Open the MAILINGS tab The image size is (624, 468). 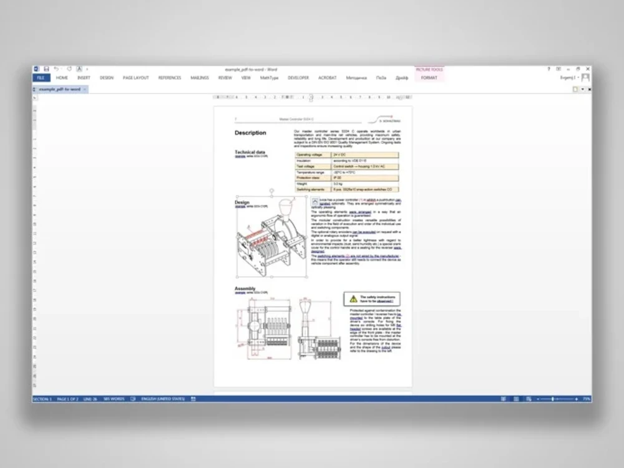click(200, 78)
